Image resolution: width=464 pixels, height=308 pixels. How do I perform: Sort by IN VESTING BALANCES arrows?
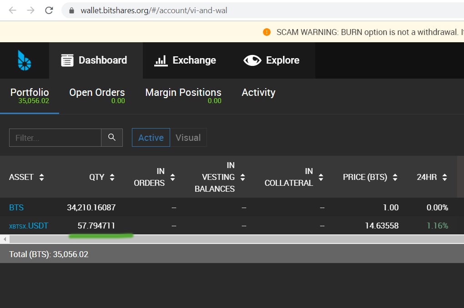click(242, 177)
